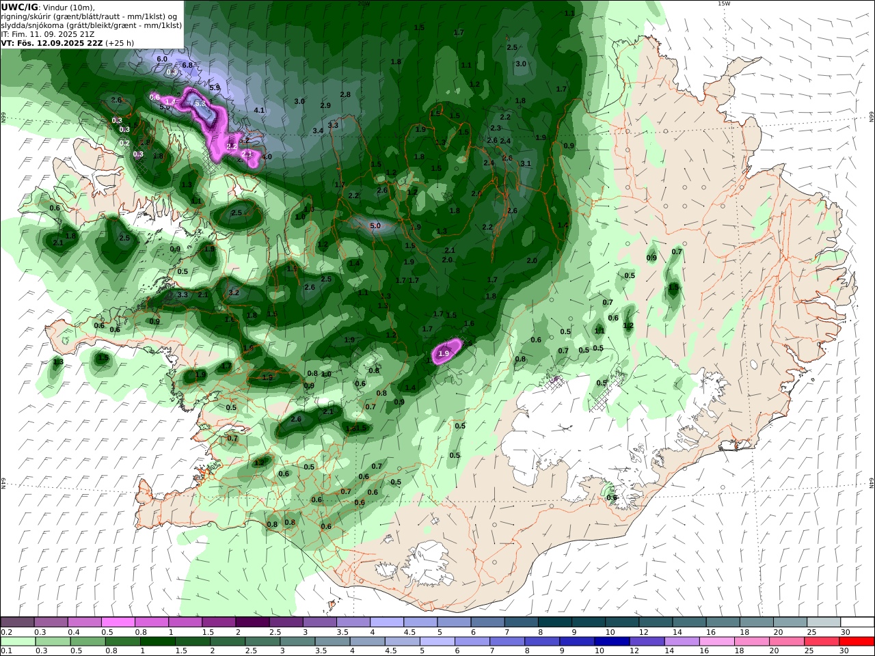
Task: Pick the darkest green bottom legend swatch labeled 1
Action: coord(157,642)
